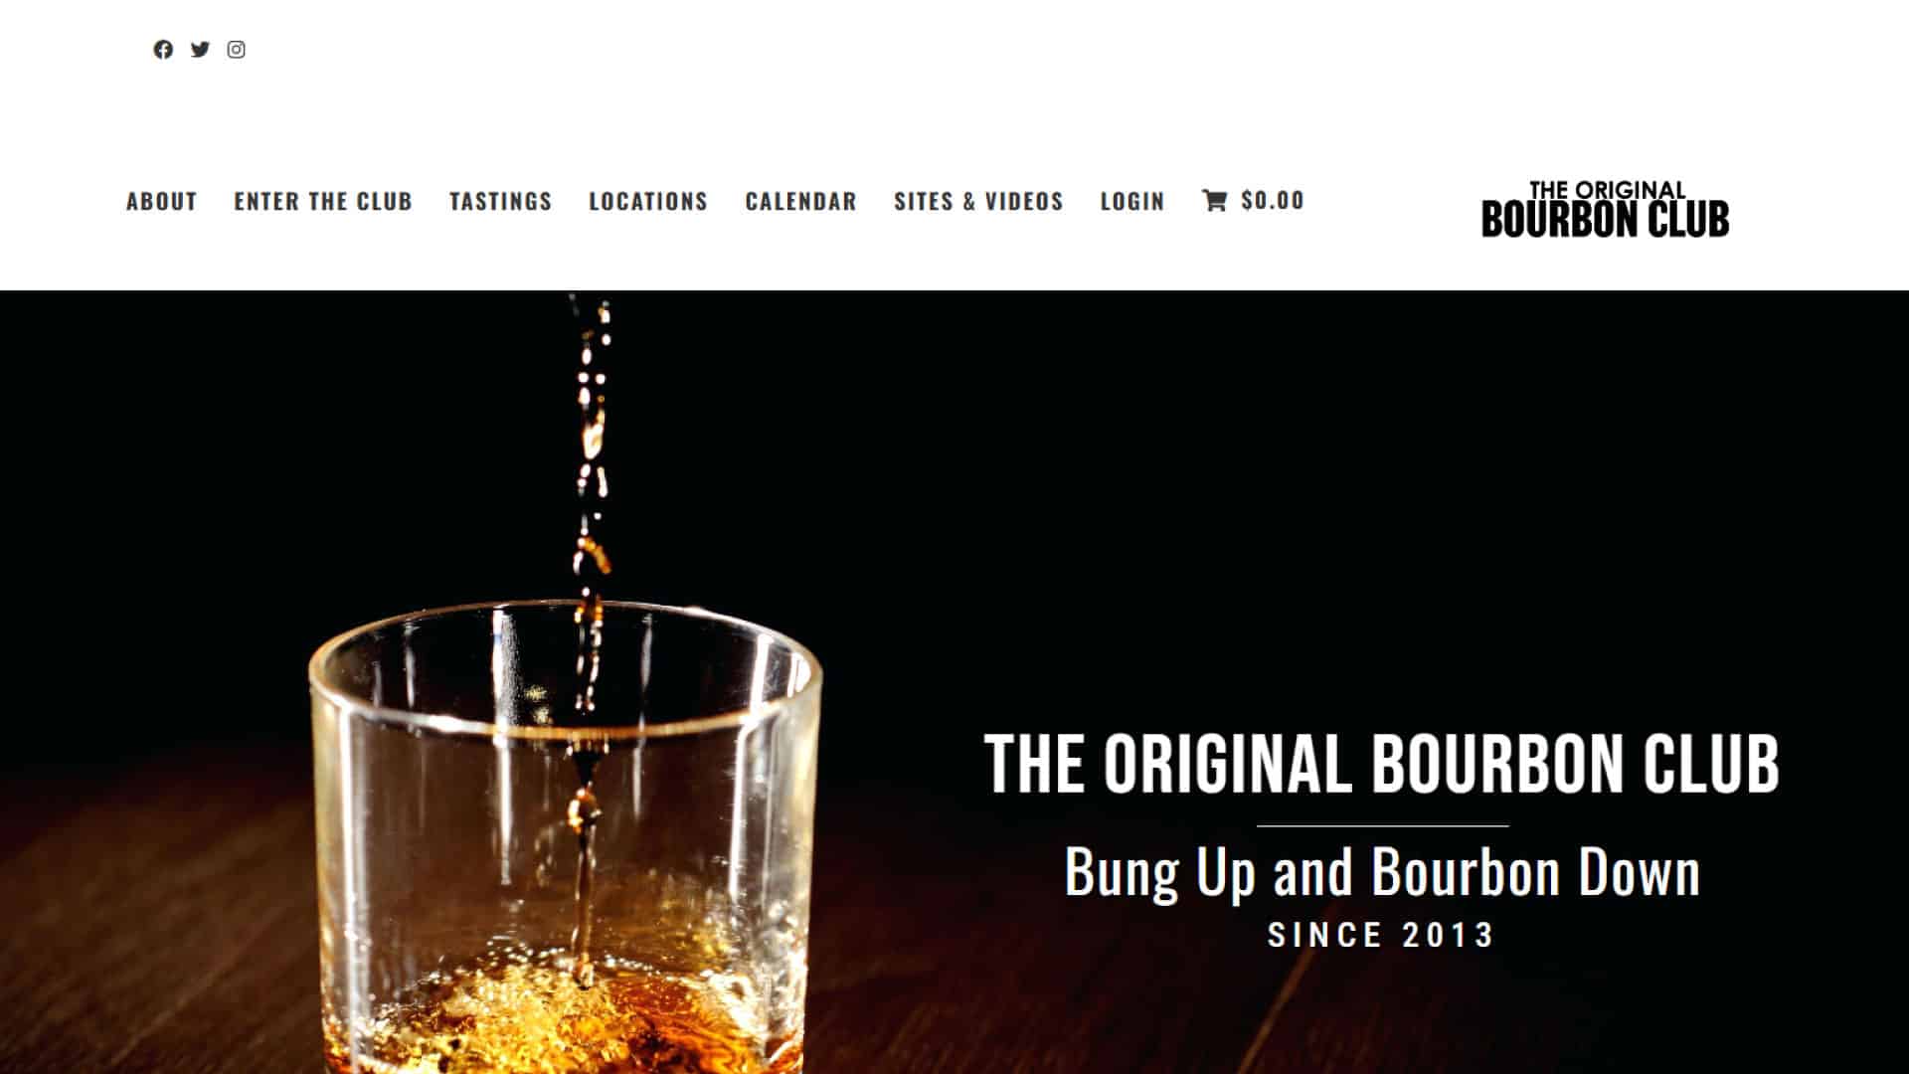Open LOCATIONS from the nav bar
1909x1074 pixels.
648,201
